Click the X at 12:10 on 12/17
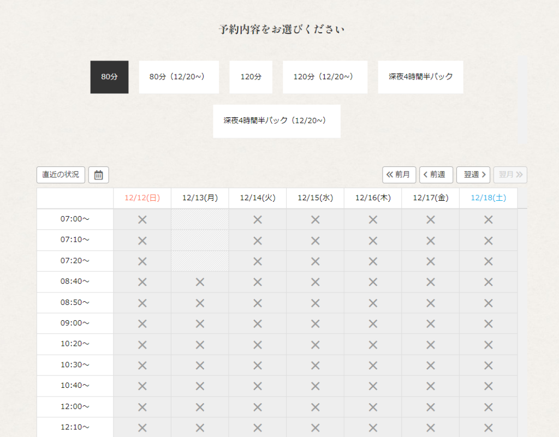Screen dimensions: 559x437 pos(431,428)
